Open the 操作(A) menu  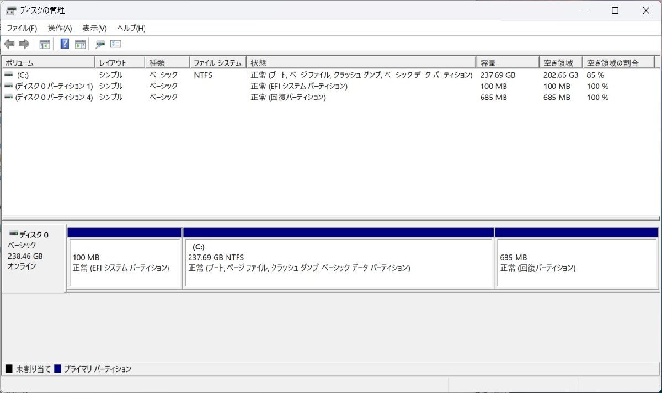coord(61,28)
